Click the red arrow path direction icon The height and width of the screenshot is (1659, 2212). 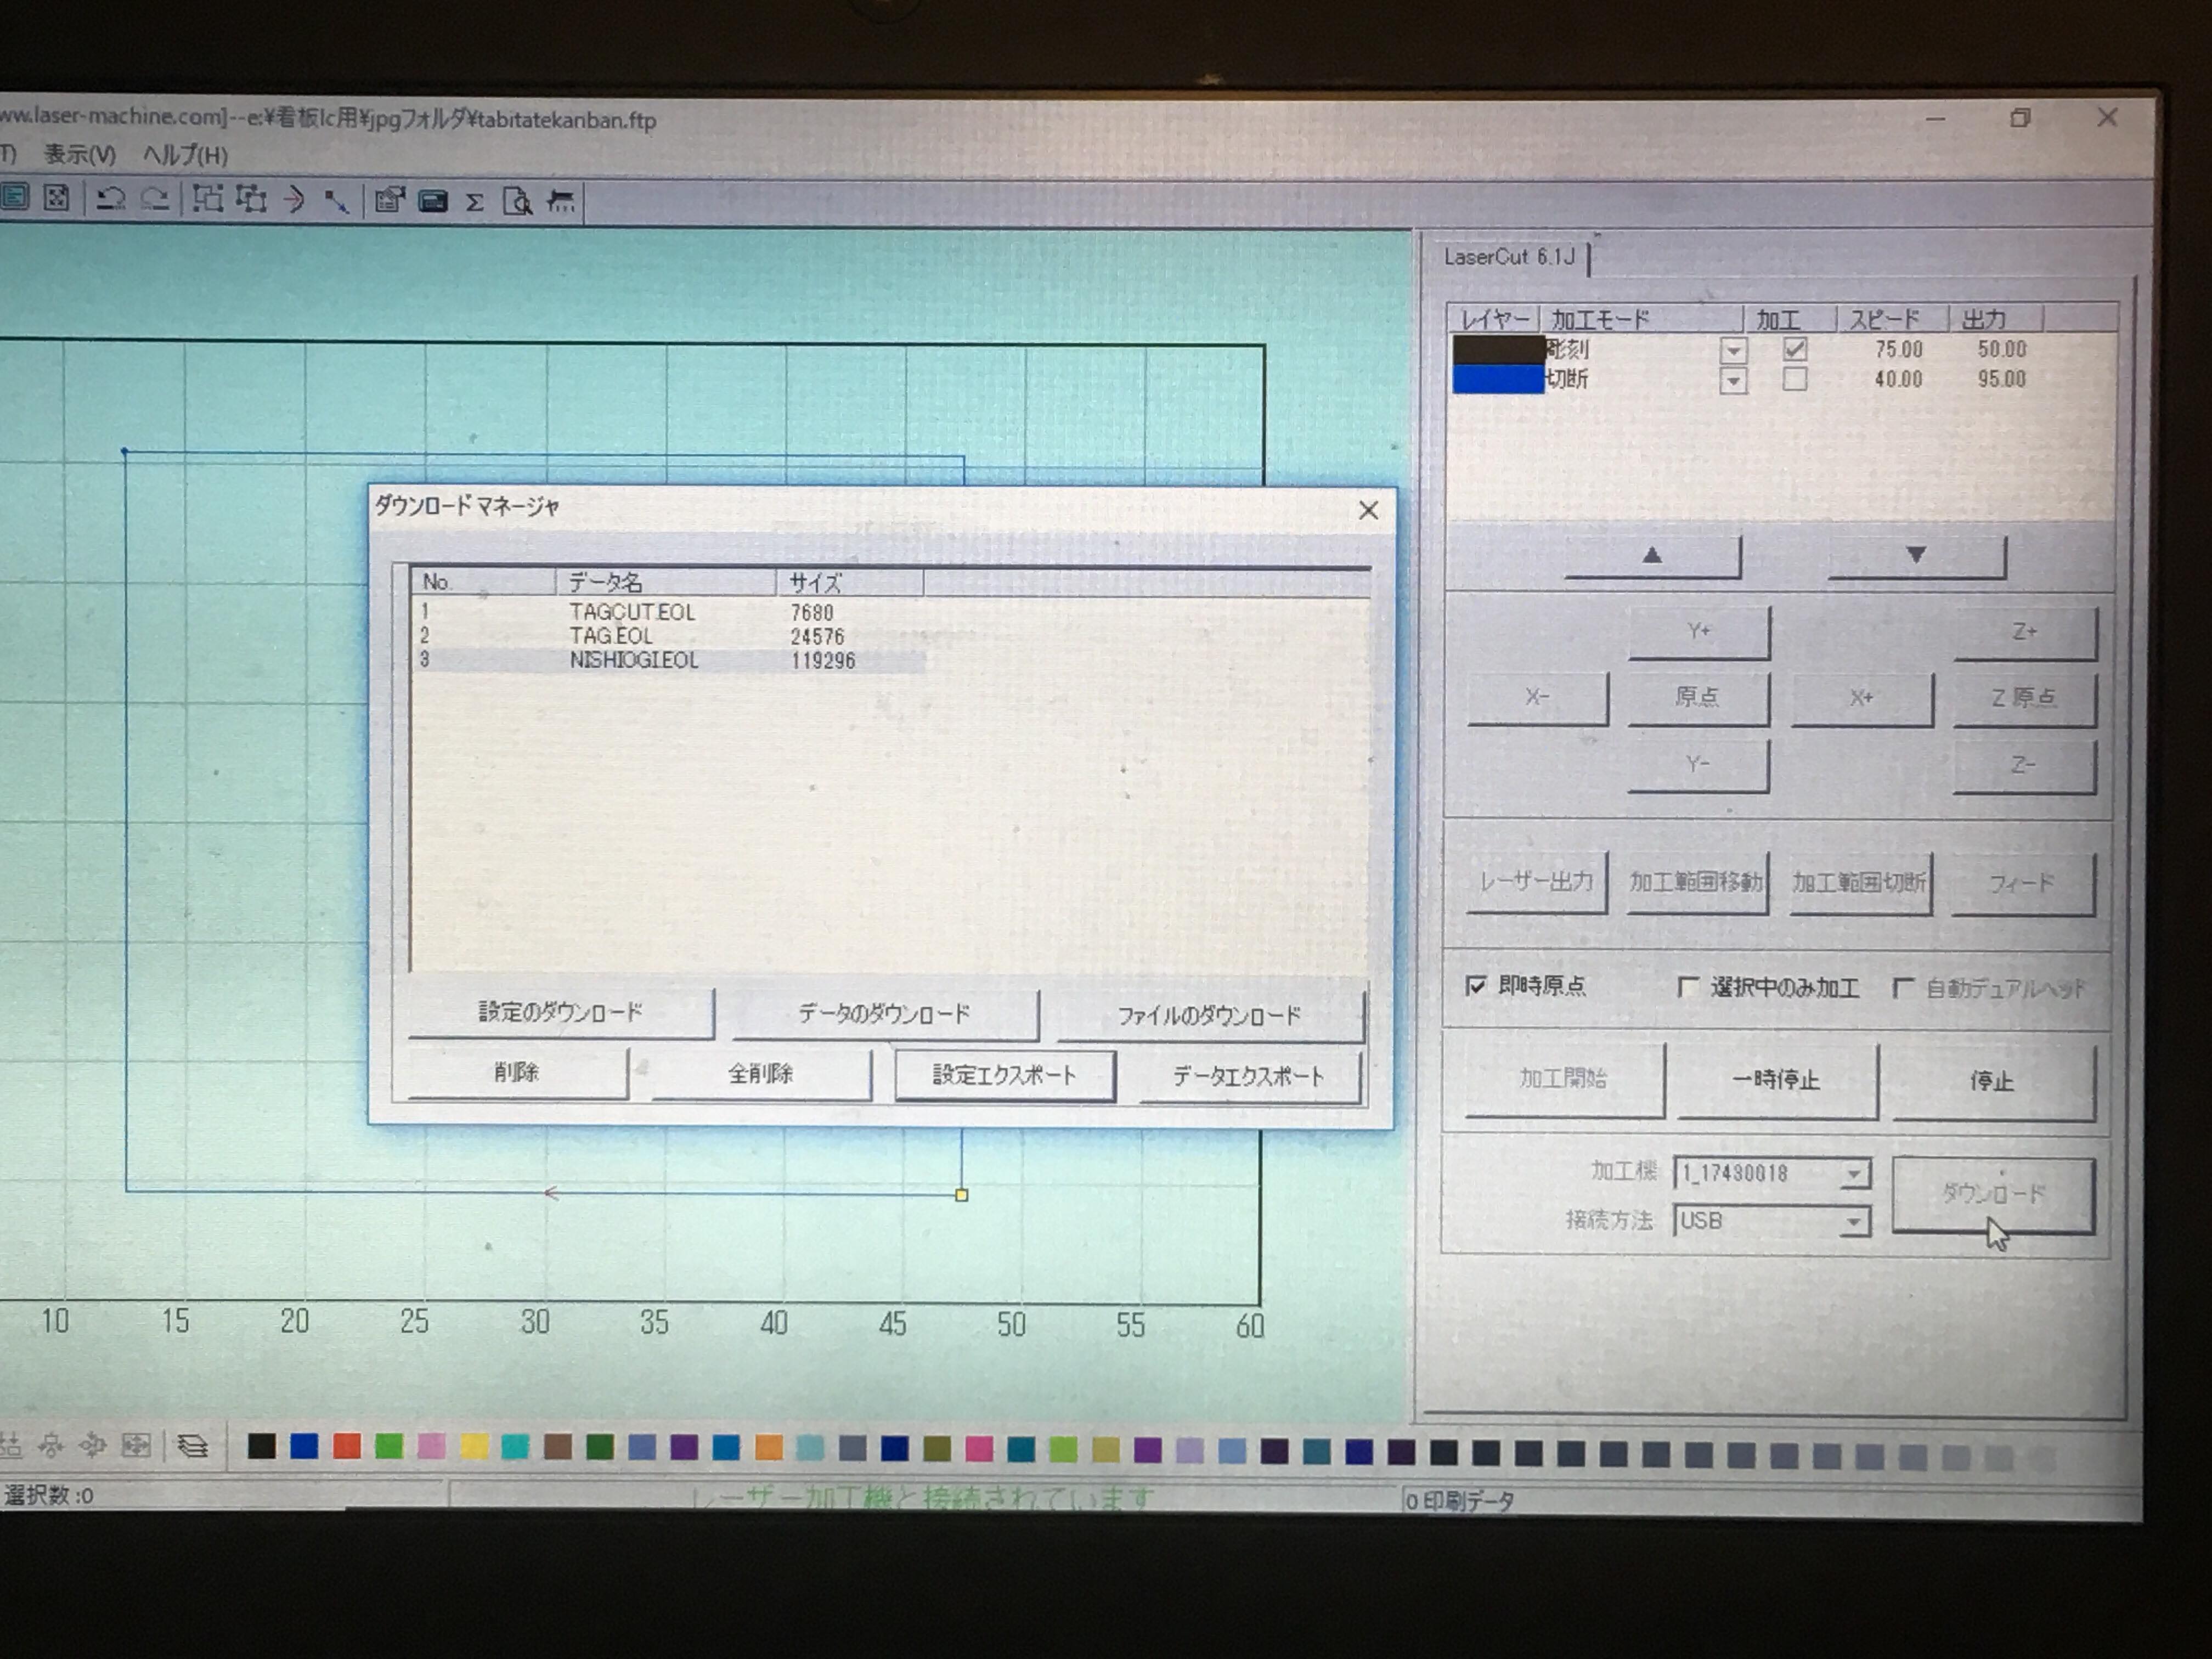point(293,201)
